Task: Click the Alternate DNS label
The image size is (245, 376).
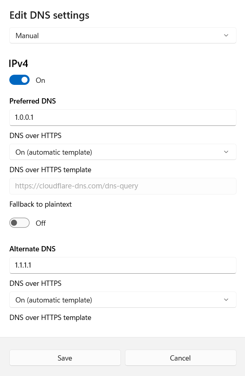Action: coord(32,249)
